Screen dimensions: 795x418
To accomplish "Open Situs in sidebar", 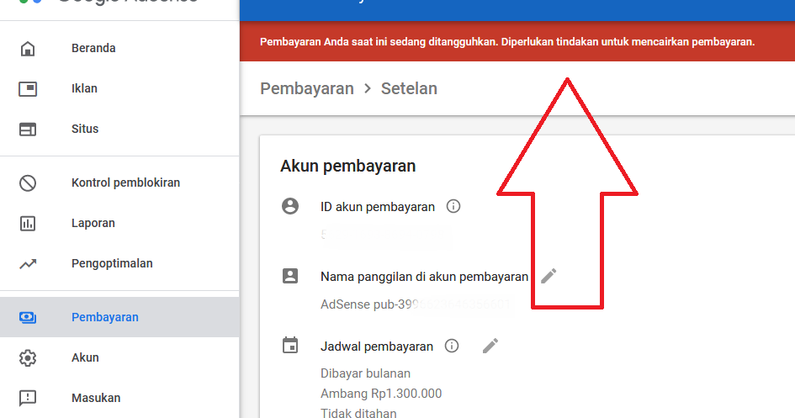I will (119, 130).
